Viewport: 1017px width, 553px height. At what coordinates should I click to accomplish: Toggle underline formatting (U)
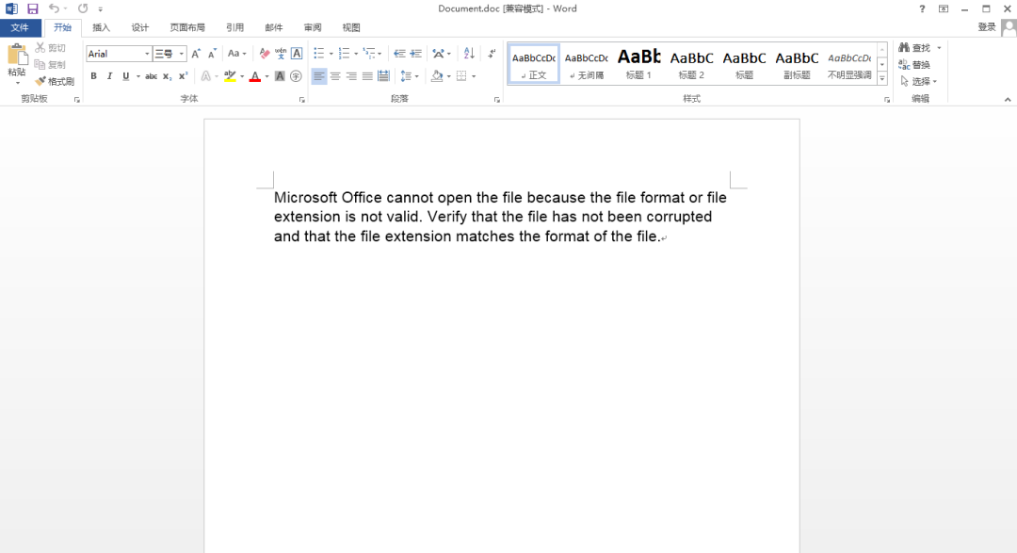point(126,76)
